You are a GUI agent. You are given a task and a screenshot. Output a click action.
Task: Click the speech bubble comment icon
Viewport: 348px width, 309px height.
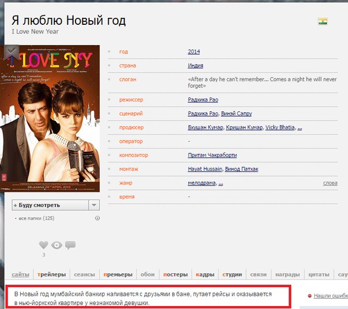[70, 245]
